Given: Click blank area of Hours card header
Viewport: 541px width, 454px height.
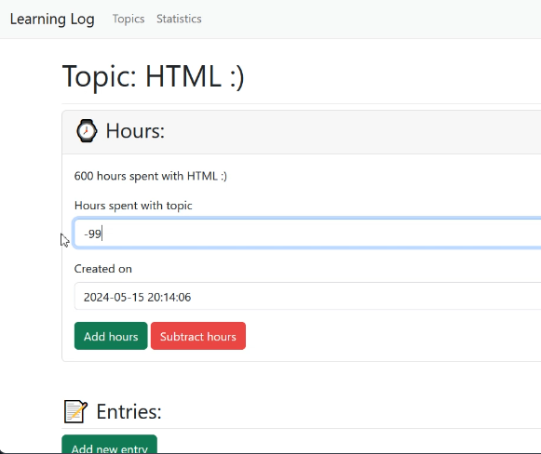Looking at the screenshot, I should (x=345, y=132).
